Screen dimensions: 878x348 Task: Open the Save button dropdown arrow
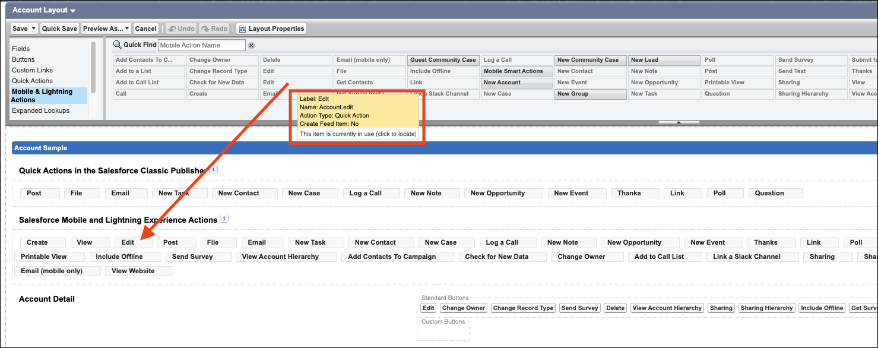coord(34,29)
